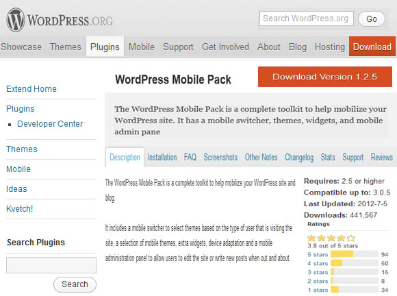397x296 pixels.
Task: Click the 3.8 out of 5 stars text
Action: 333,245
